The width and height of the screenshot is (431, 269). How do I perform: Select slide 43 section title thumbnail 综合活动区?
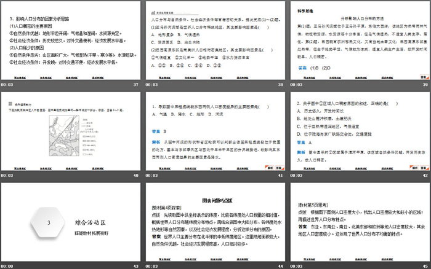pyautogui.click(x=71, y=222)
